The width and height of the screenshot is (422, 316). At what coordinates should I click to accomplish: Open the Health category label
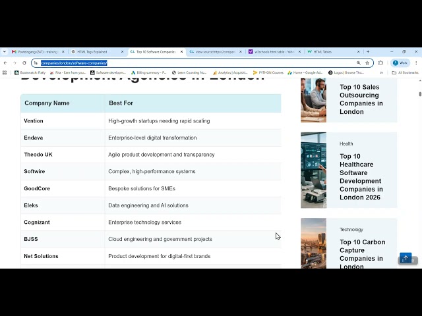click(x=346, y=144)
